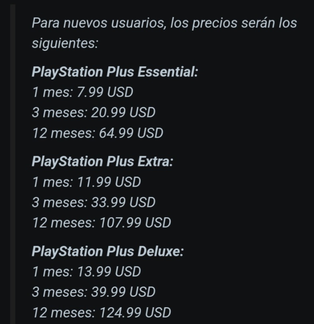Select Essential 1 mes 7.99 USD line

pyautogui.click(x=83, y=92)
